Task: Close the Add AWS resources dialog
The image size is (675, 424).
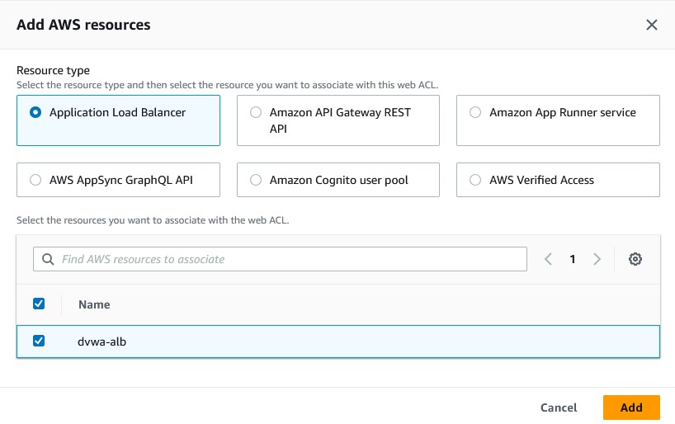Action: (x=651, y=25)
